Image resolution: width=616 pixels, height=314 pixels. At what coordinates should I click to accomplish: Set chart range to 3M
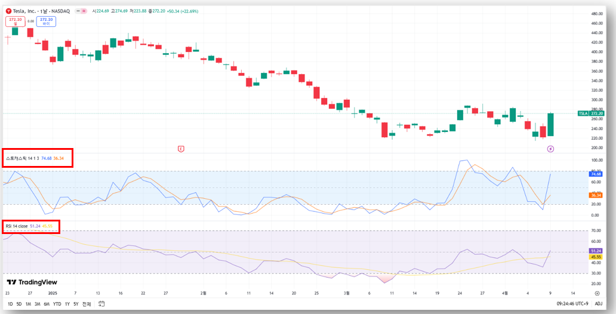38,304
